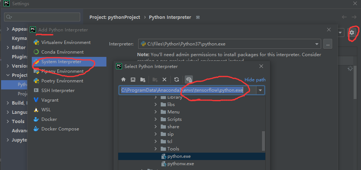The height and width of the screenshot is (170, 361).
Task: Click the Project directory toolbar icon
Action: pos(143,80)
